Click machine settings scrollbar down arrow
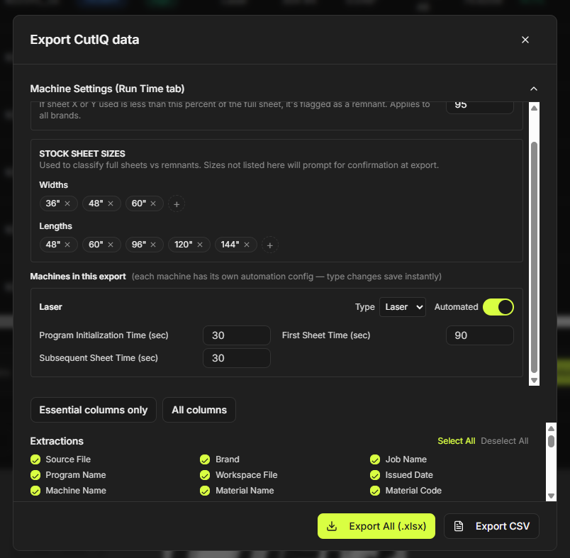The image size is (570, 558). coord(534,380)
